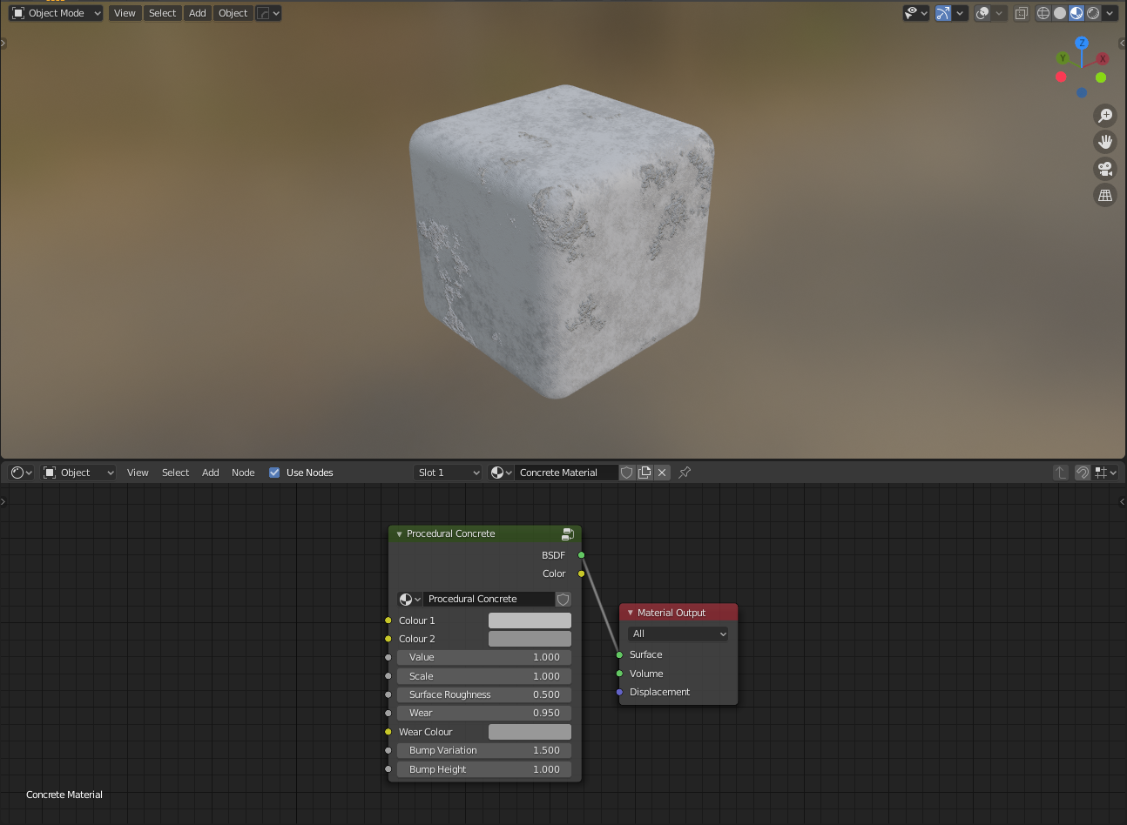This screenshot has width=1127, height=825.
Task: Switch to Wireframe viewport shading
Action: click(1043, 12)
